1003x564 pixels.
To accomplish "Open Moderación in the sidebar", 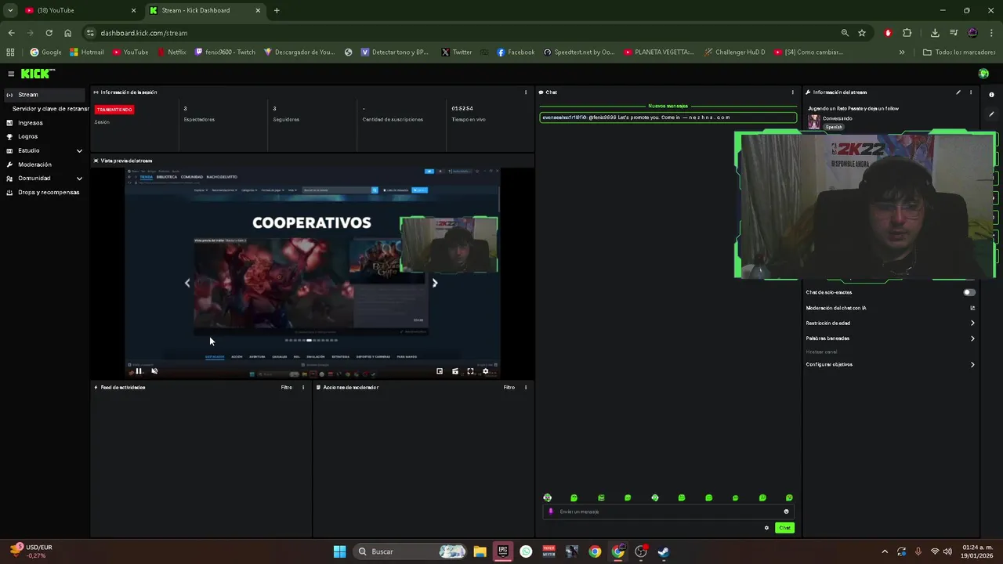I will [34, 164].
